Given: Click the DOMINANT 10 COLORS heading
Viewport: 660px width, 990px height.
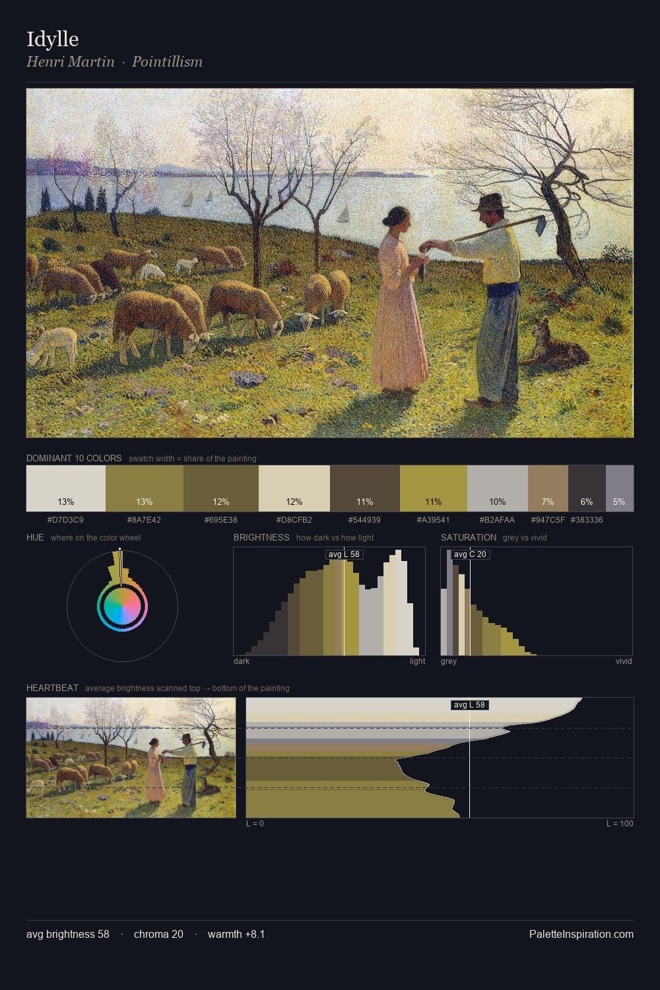Looking at the screenshot, I should tap(74, 458).
